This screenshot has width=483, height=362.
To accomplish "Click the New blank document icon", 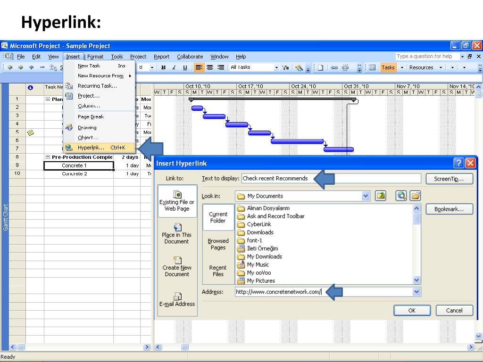I will coord(320,67).
